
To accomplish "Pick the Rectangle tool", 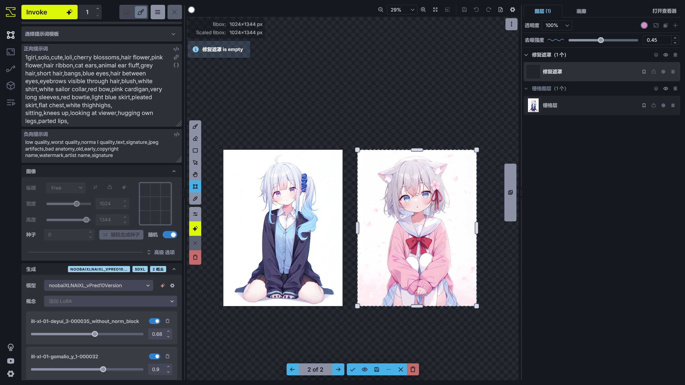I will pos(195,150).
